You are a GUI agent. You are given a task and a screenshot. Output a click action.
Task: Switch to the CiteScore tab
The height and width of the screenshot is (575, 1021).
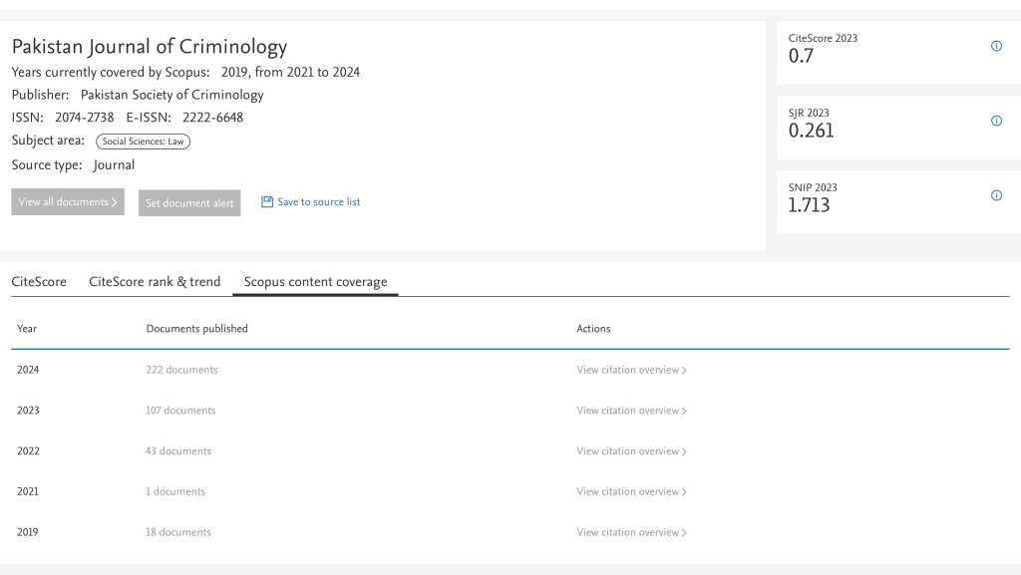[x=39, y=282]
